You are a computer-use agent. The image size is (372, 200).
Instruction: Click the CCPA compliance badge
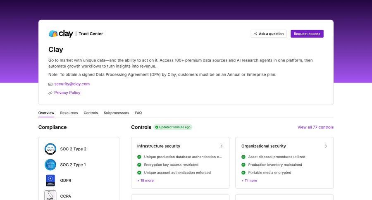50,195
